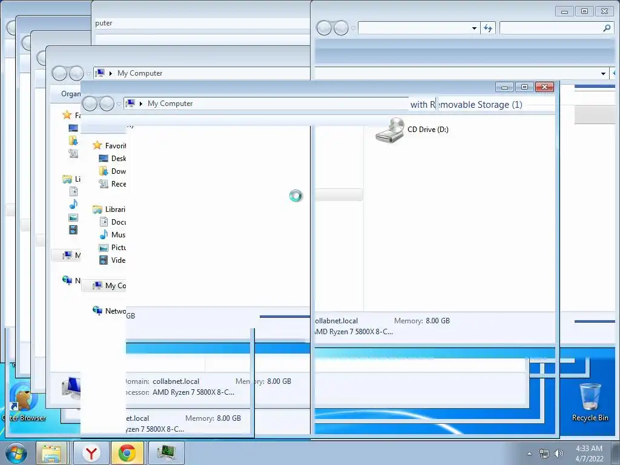Select Recycle Bin on desktop
Image resolution: width=620 pixels, height=465 pixels.
590,402
